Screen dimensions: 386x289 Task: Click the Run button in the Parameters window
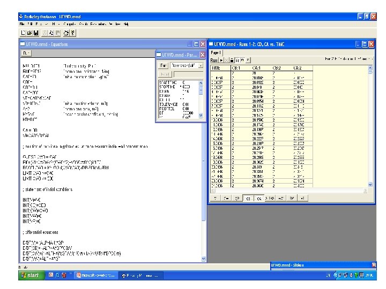tap(163, 65)
